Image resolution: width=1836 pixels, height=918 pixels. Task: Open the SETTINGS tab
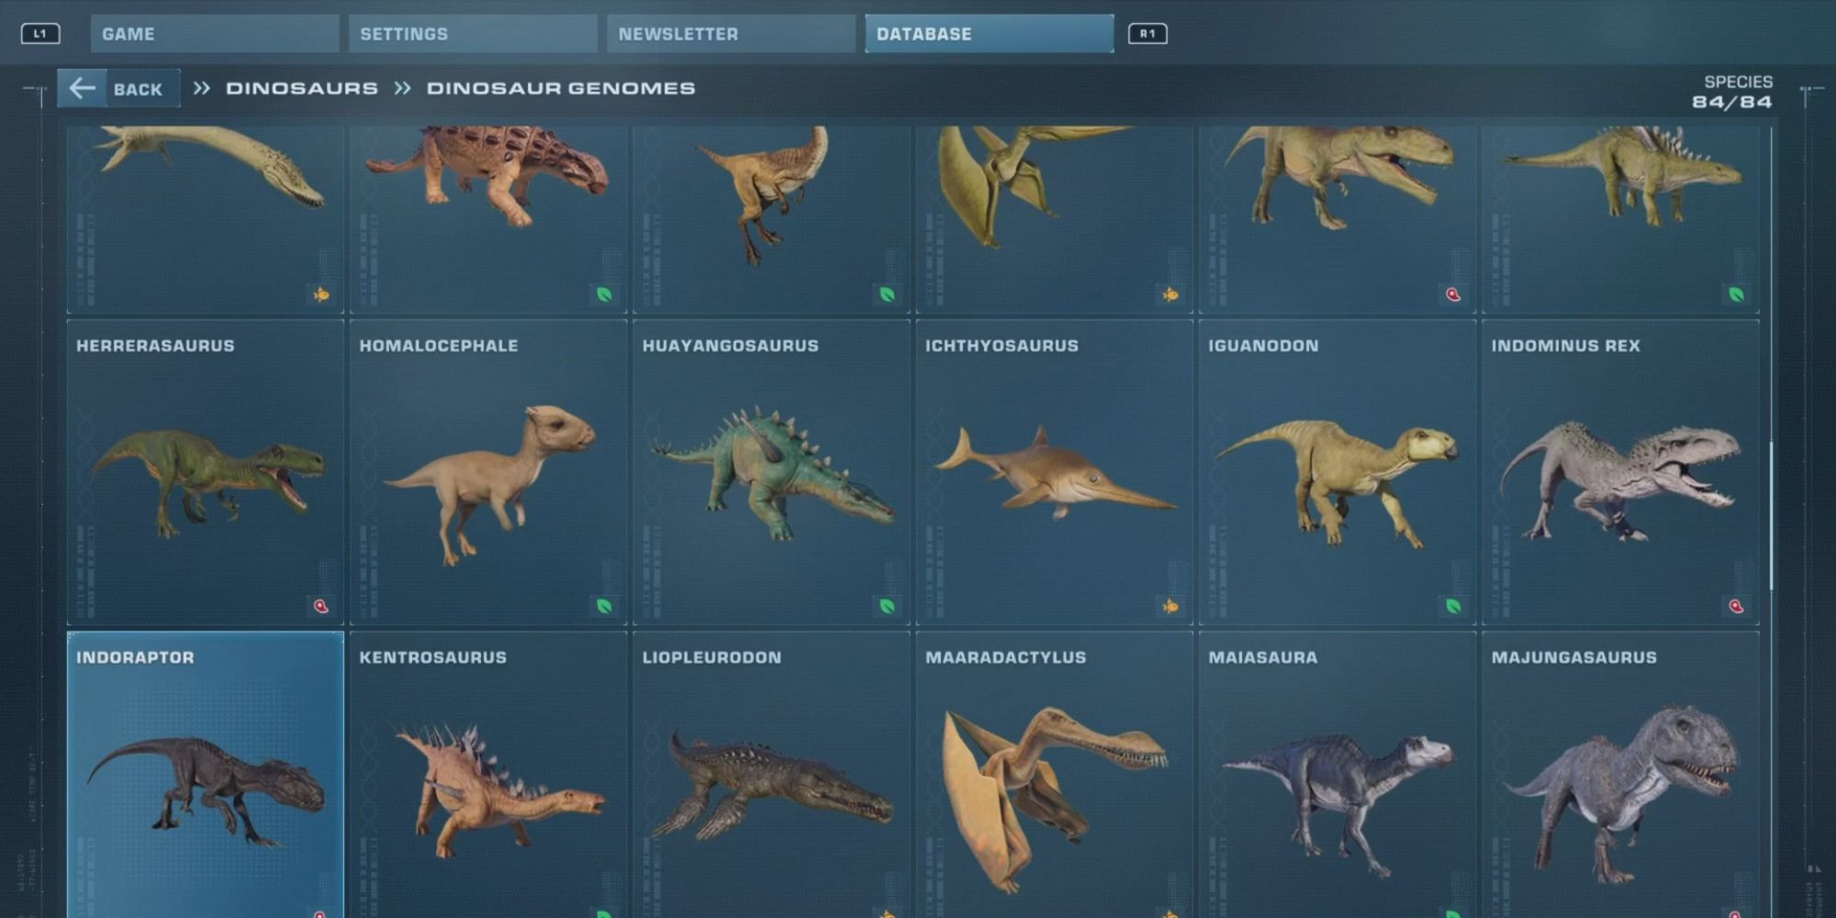tap(473, 34)
